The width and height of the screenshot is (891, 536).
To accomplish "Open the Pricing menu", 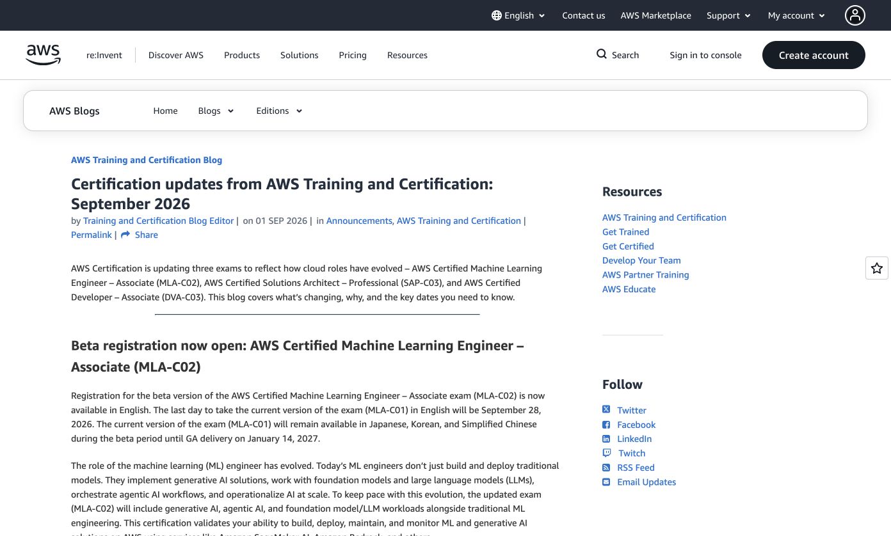I will tap(353, 55).
